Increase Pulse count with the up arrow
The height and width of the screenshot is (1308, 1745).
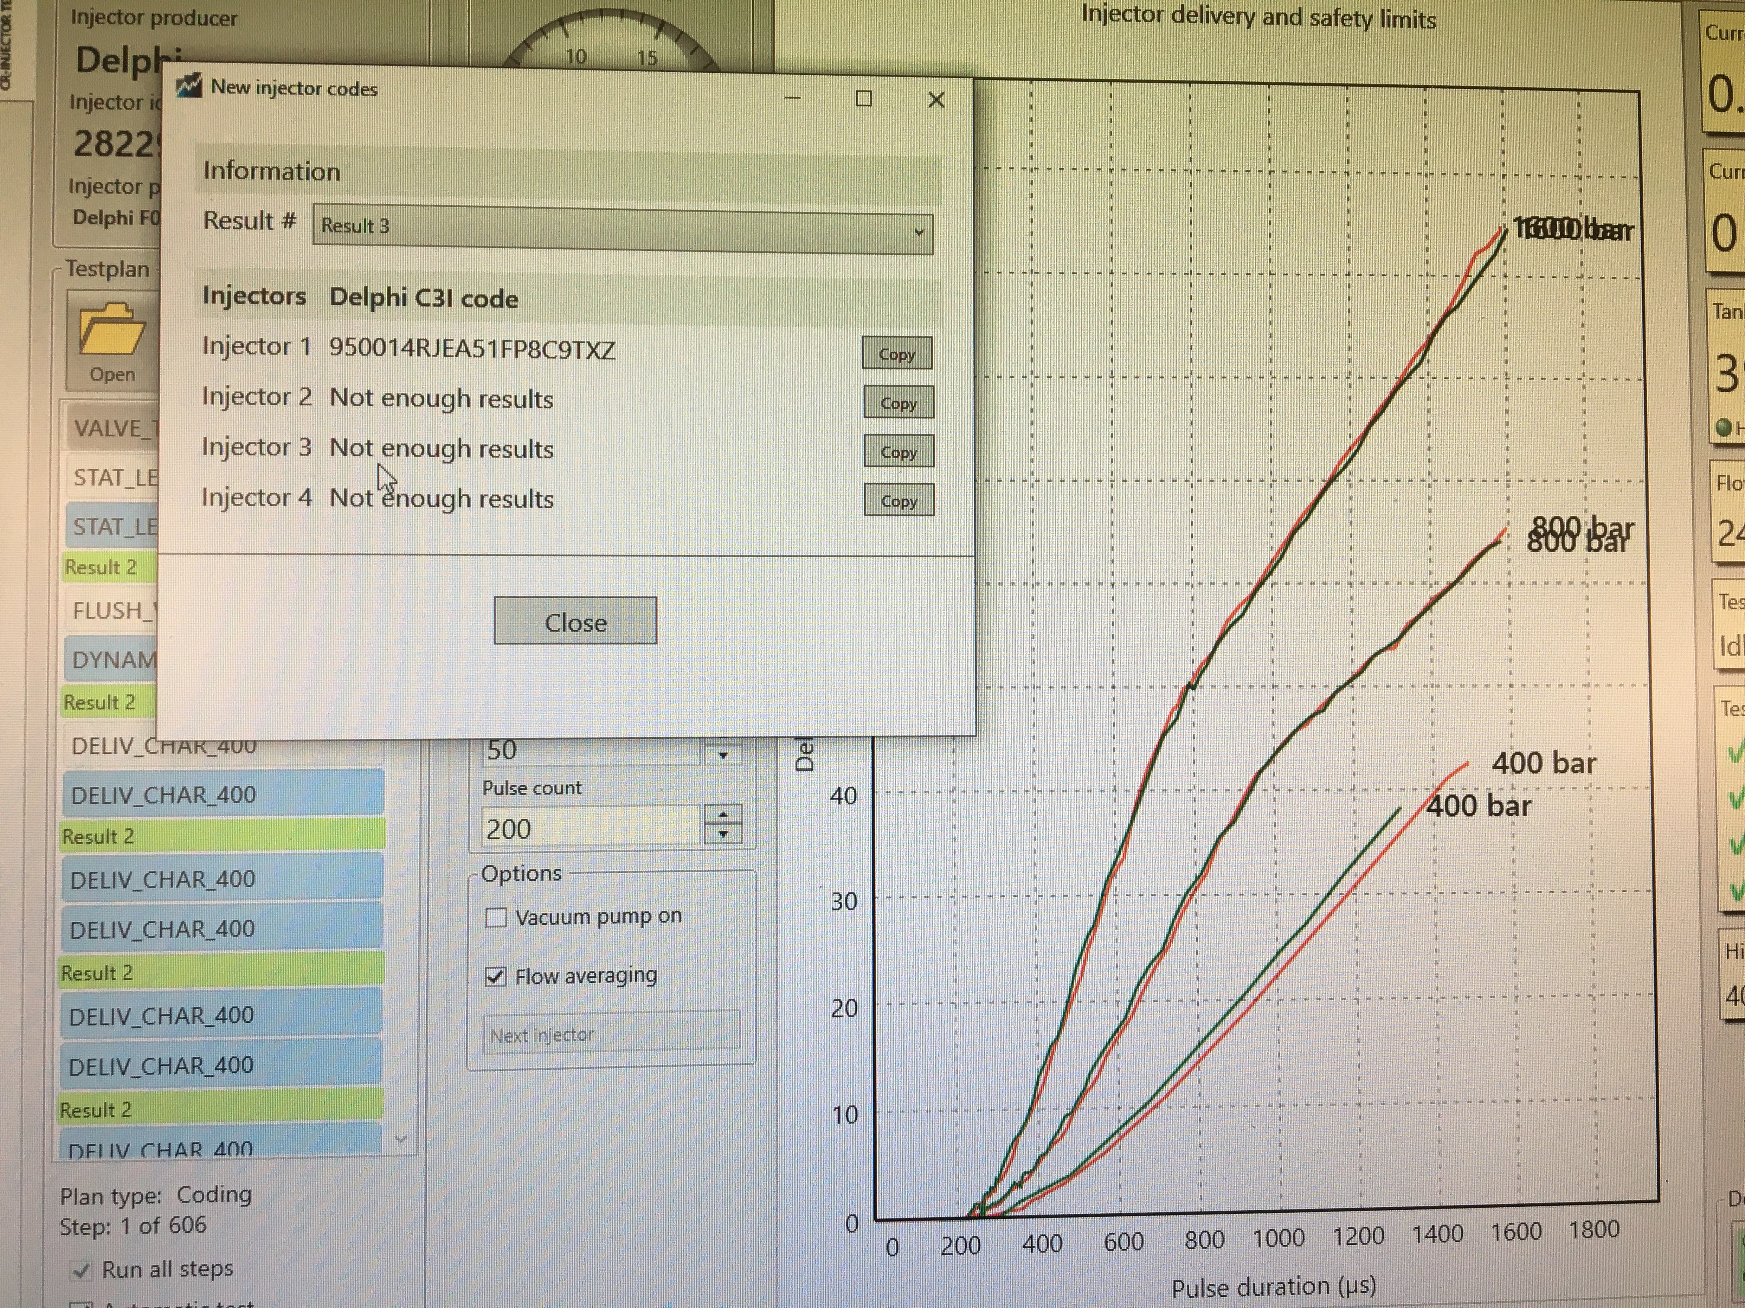click(x=723, y=815)
